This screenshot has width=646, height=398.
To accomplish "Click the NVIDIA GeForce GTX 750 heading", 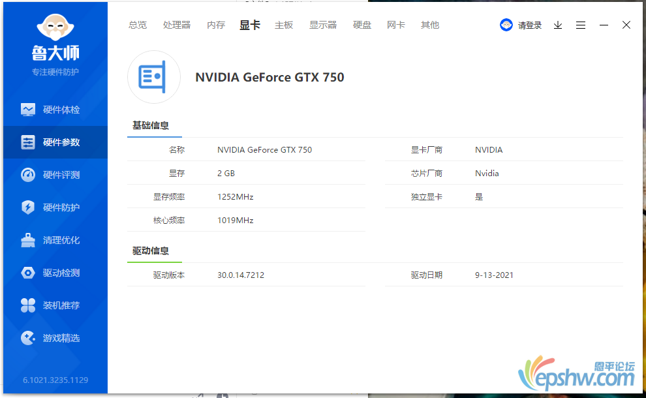I will pos(269,77).
